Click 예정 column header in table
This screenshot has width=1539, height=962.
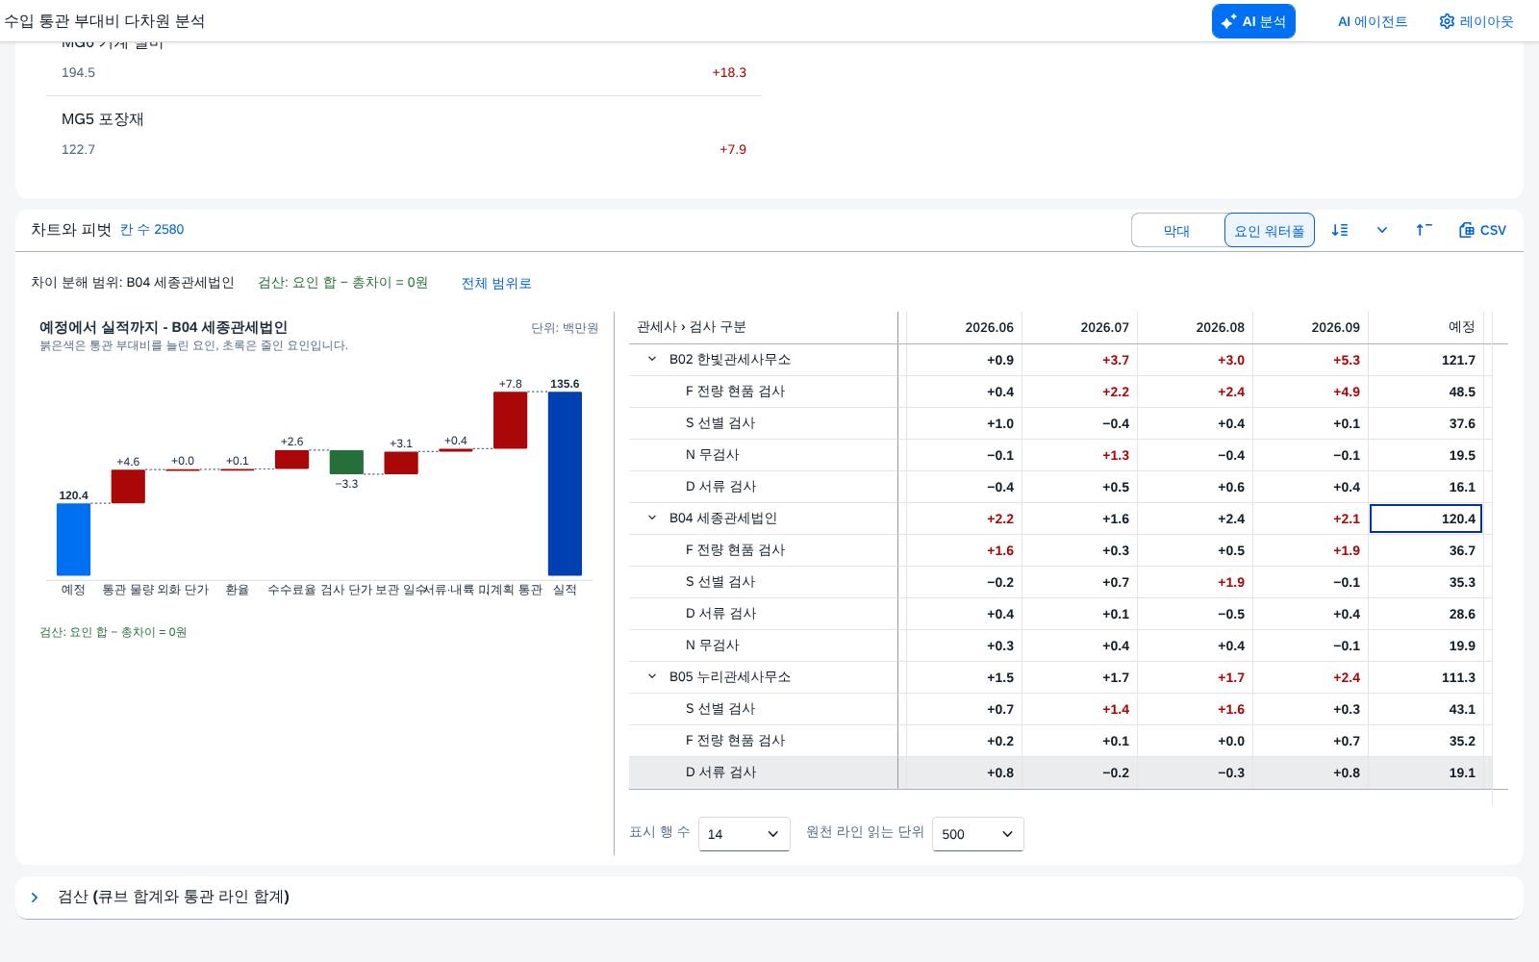click(1426, 327)
